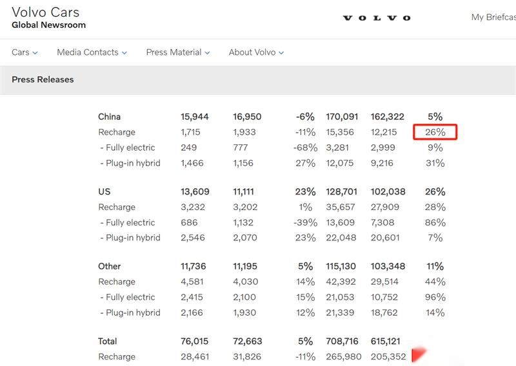Screen dimensions: 516x366
Task: Select US Plug-in hybrid value 20,601
Action: [x=385, y=238]
